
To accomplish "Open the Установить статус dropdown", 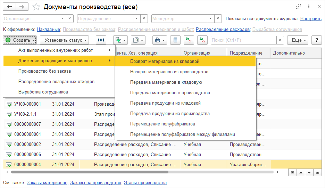I will (64, 40).
